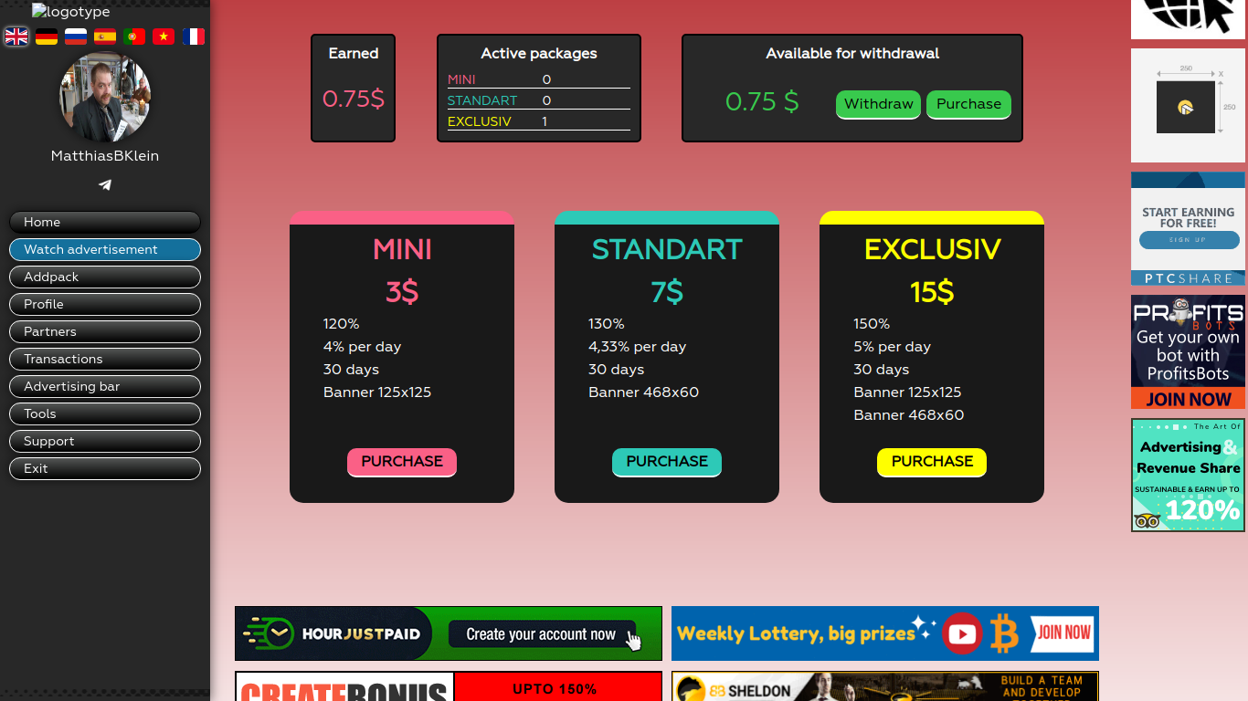Click the green Withdraw button
Image resolution: width=1248 pixels, height=701 pixels.
(x=878, y=104)
